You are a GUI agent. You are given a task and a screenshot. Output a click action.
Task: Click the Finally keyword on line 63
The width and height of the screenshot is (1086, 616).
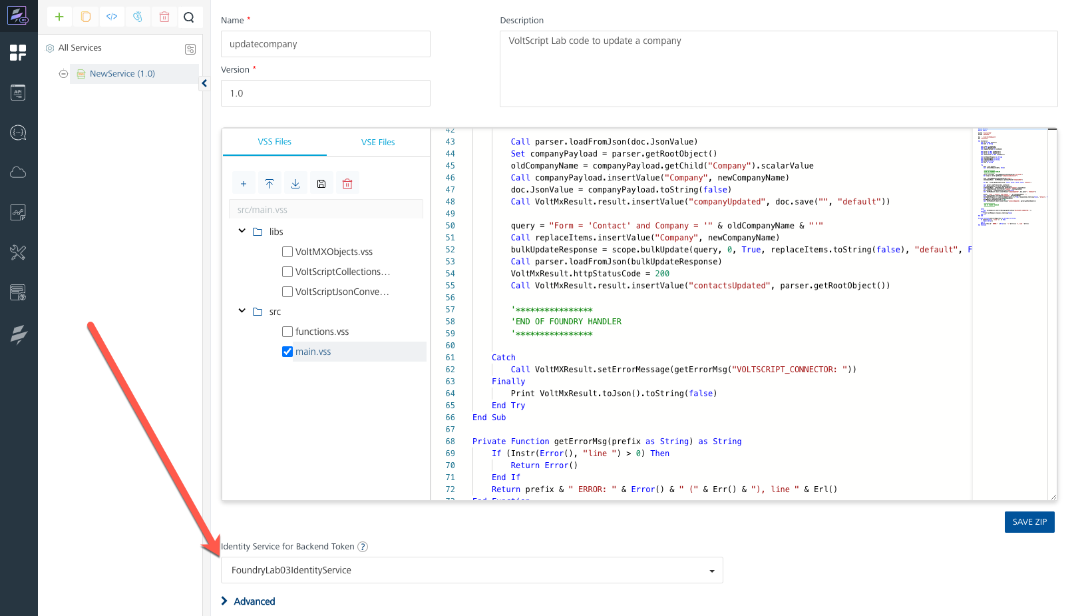508,382
